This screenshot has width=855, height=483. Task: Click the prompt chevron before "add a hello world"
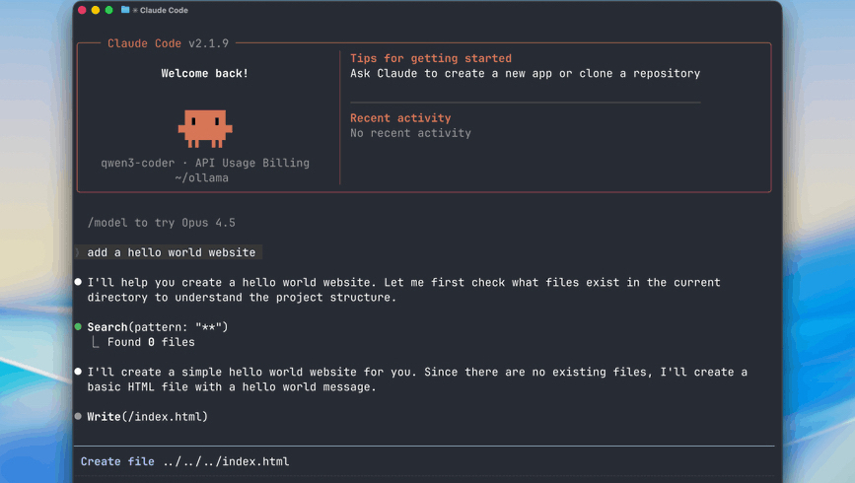point(78,253)
